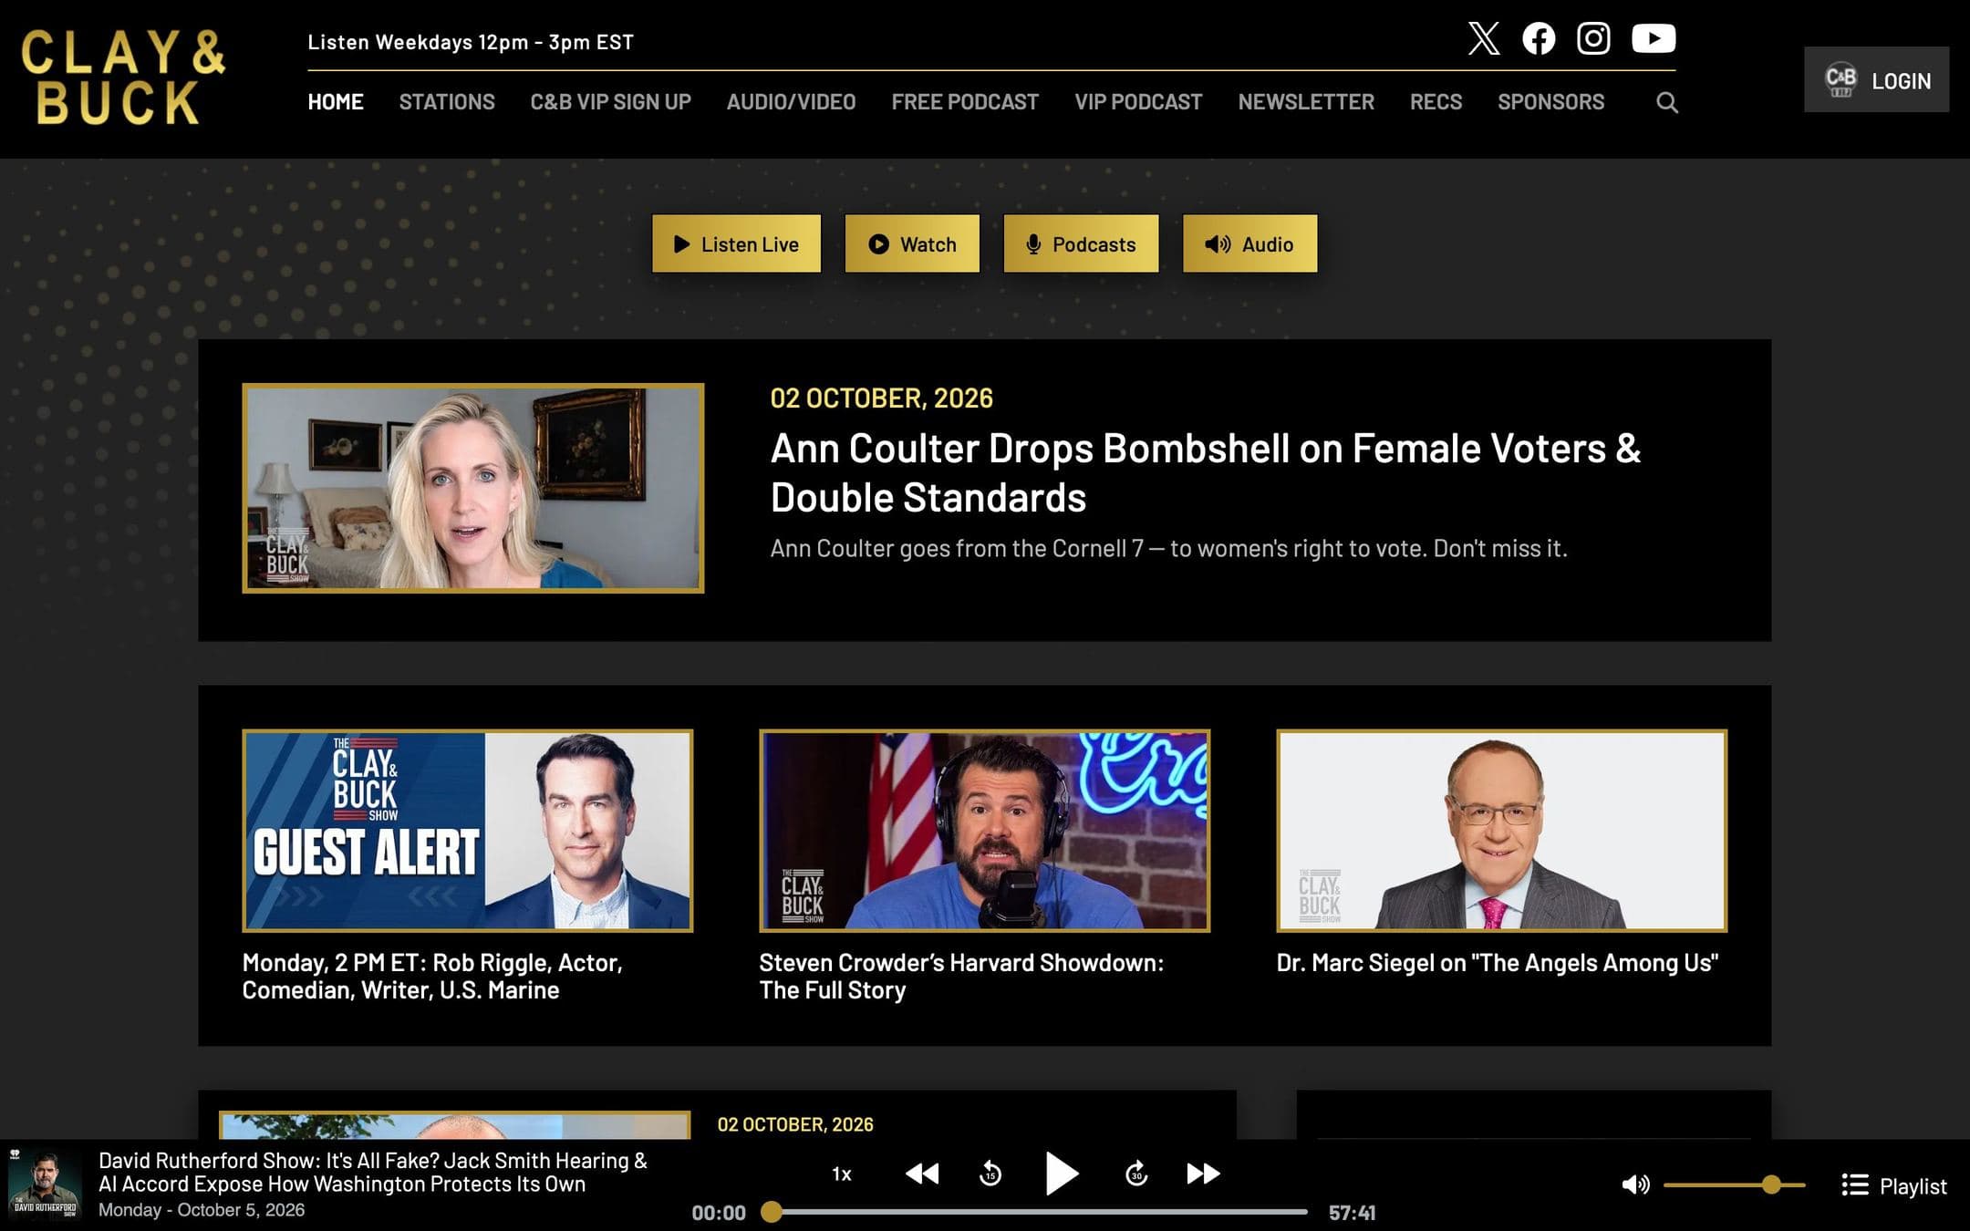Open the VIP PODCAST menu item
Screen dimensions: 1970x1231
click(x=1138, y=102)
